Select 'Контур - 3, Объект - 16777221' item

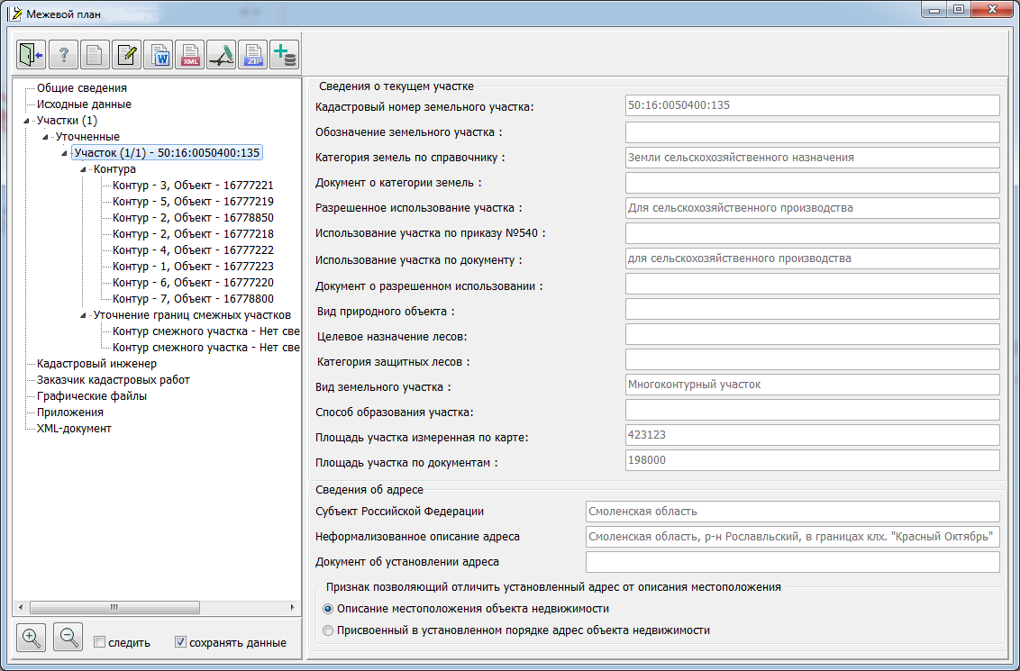point(193,186)
